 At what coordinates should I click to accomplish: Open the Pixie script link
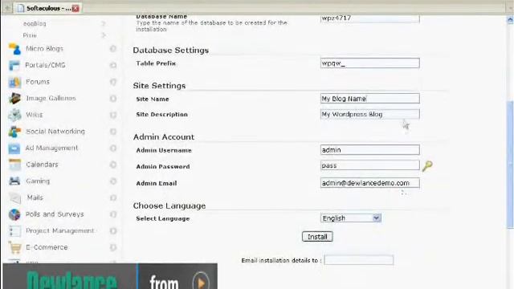point(30,35)
